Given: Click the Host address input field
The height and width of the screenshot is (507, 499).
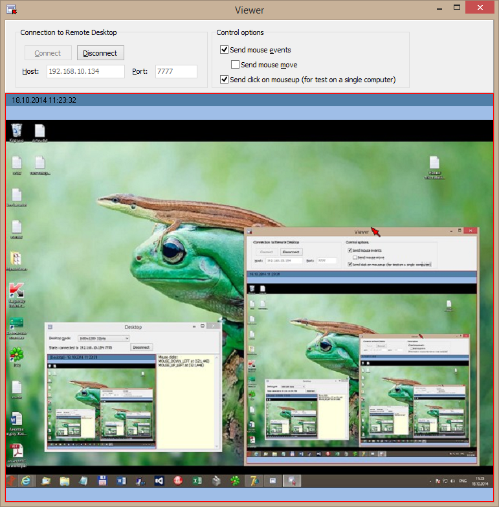Looking at the screenshot, I should (85, 71).
